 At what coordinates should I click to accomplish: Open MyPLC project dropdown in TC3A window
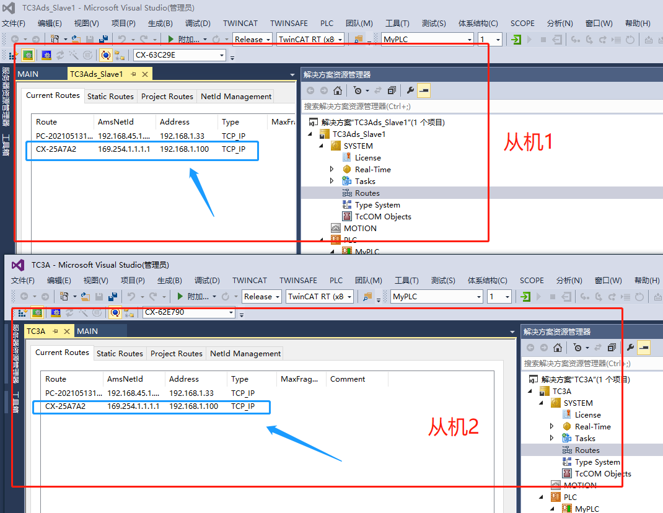pyautogui.click(x=436, y=297)
